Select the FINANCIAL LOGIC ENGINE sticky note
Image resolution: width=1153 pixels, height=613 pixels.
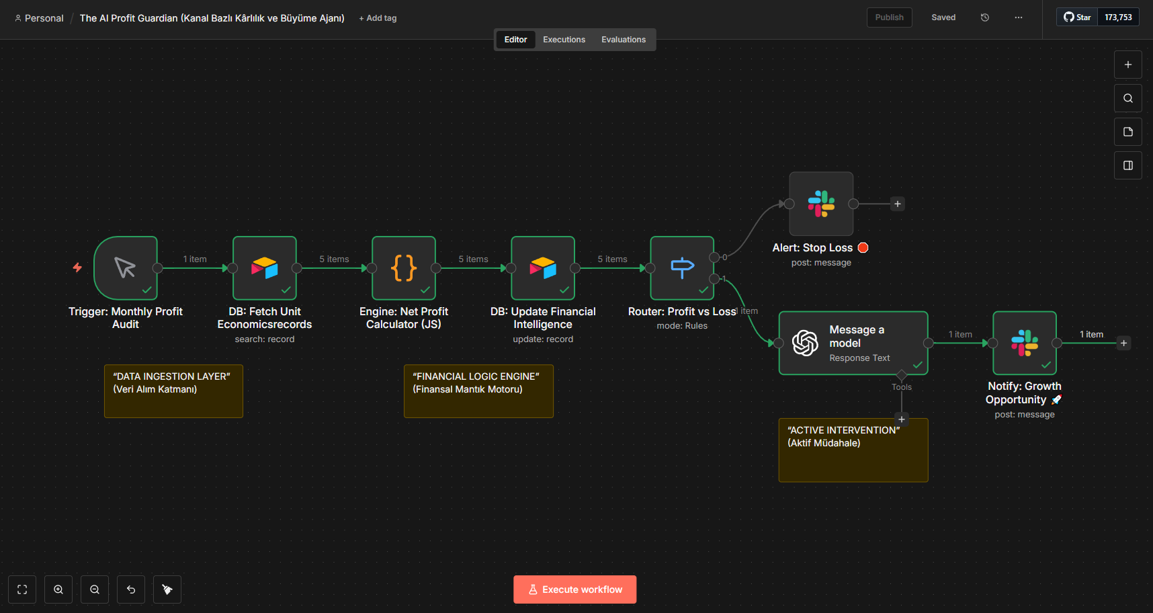[478, 391]
